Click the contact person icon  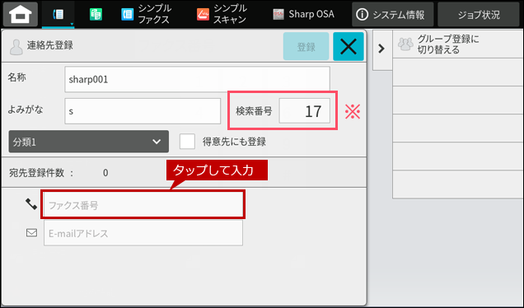click(16, 47)
